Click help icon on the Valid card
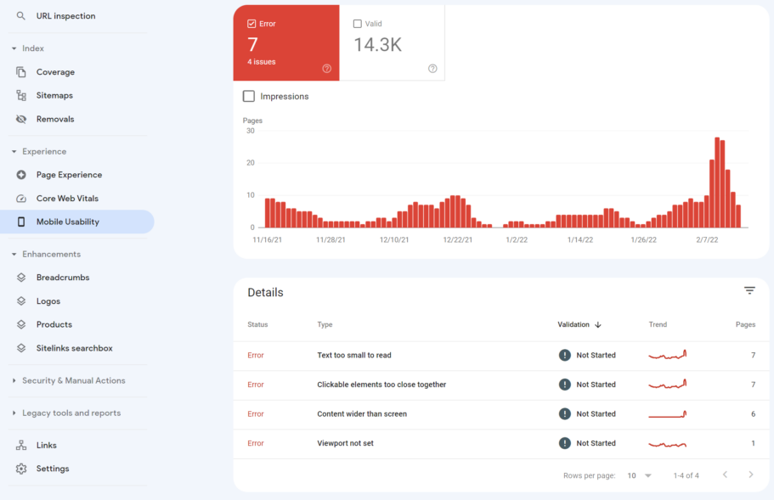The image size is (774, 500). [432, 69]
